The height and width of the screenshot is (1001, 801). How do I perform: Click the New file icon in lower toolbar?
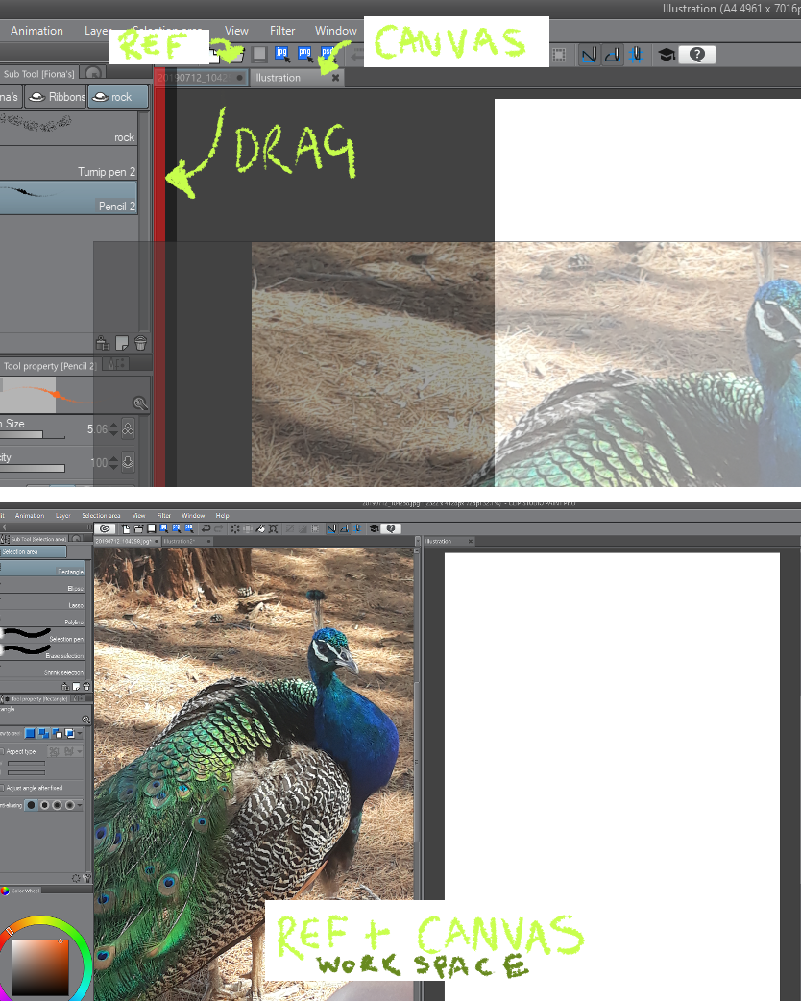coord(126,528)
